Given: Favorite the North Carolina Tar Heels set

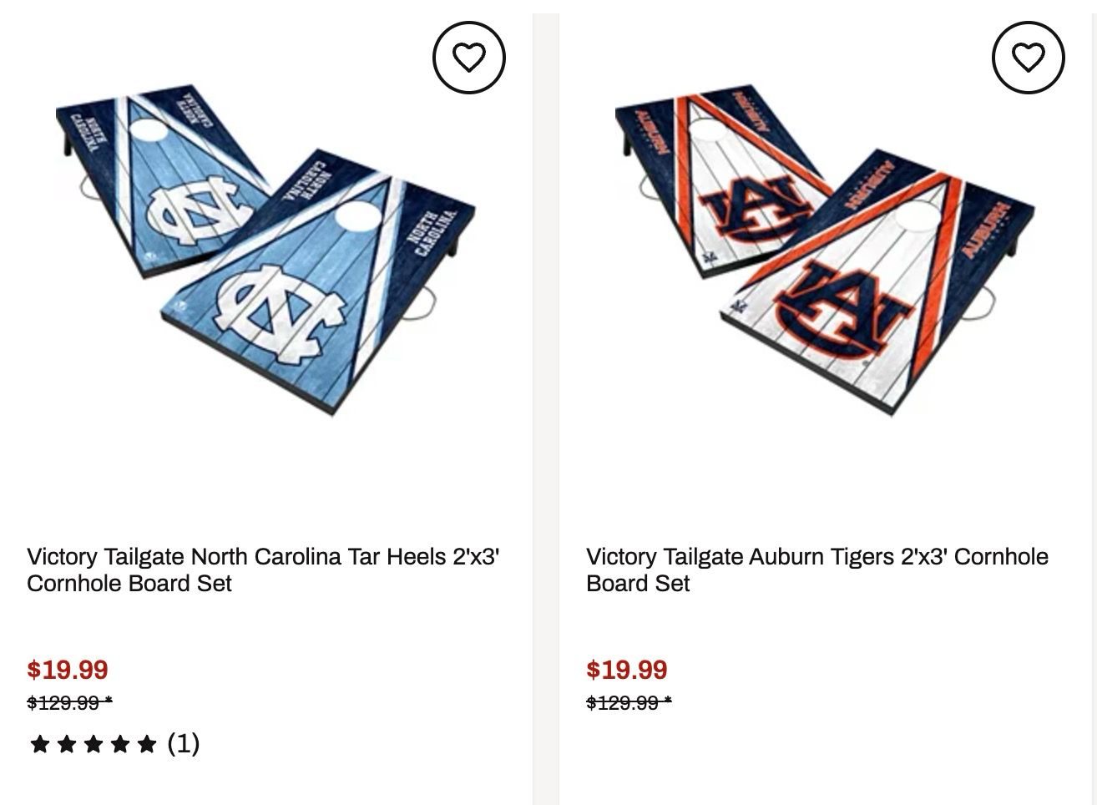Looking at the screenshot, I should pyautogui.click(x=468, y=58).
